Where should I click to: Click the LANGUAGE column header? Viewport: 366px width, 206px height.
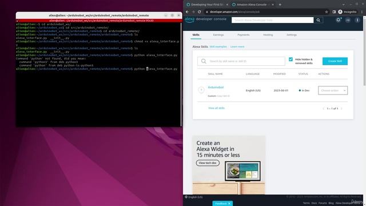pos(253,74)
